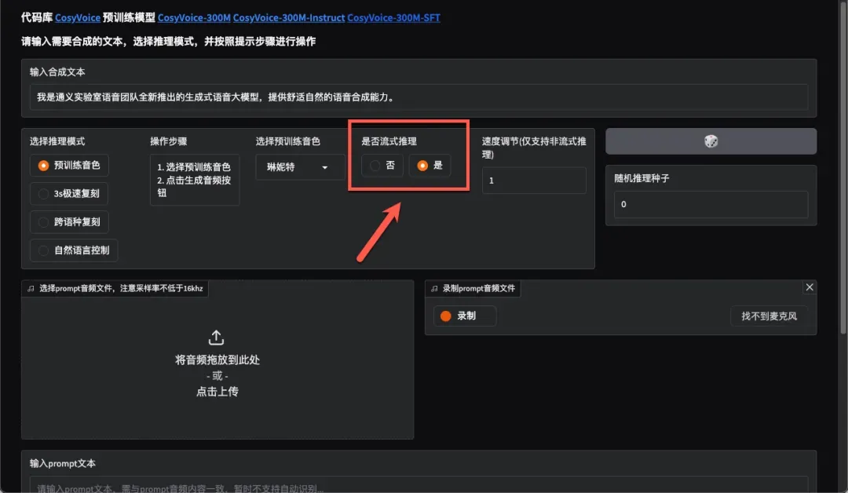Image resolution: width=848 pixels, height=493 pixels.
Task: Click the dice random seed button
Action: [x=711, y=141]
